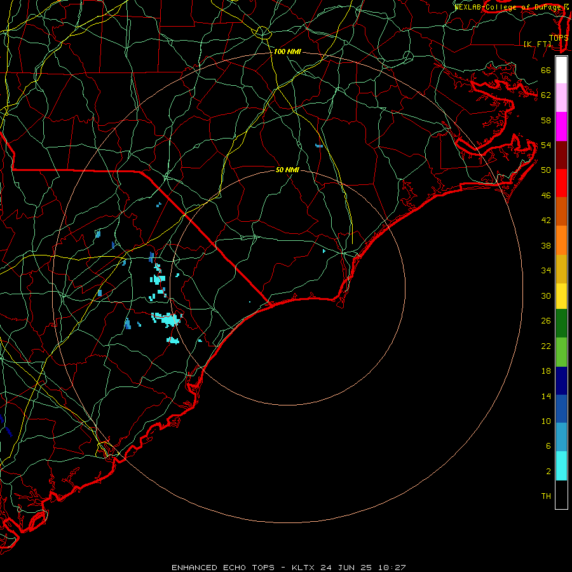Click the yellow 30 kft legend swatch
572x572 pixels.
(x=561, y=296)
